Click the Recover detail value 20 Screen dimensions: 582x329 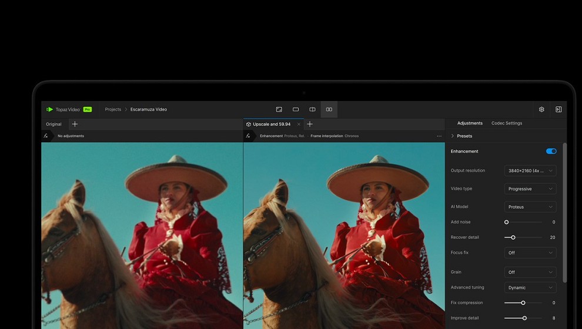pyautogui.click(x=552, y=237)
